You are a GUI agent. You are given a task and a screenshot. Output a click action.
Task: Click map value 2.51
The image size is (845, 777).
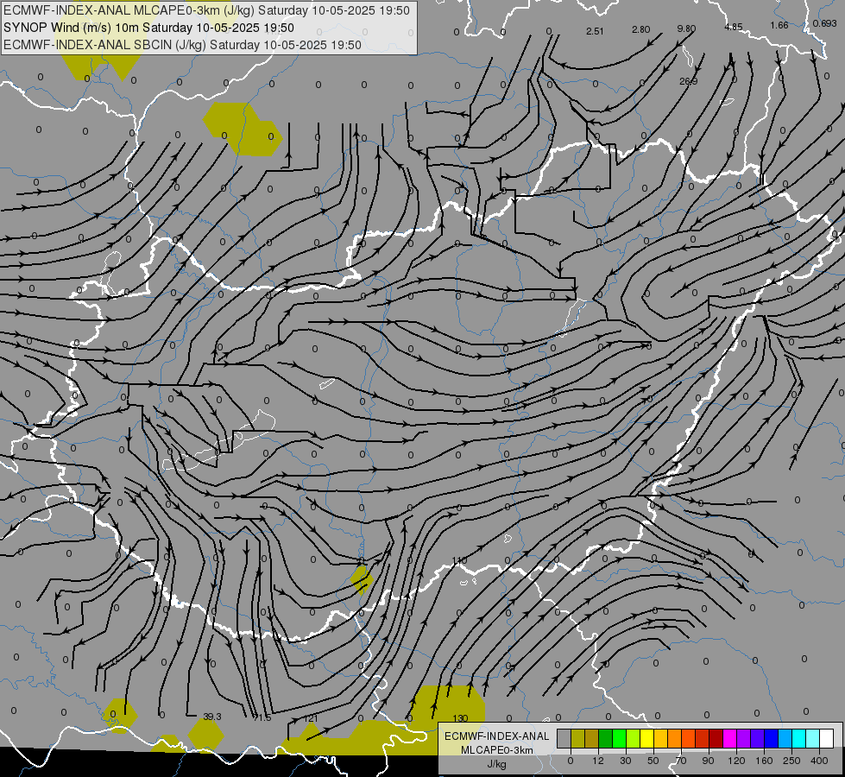pos(595,31)
